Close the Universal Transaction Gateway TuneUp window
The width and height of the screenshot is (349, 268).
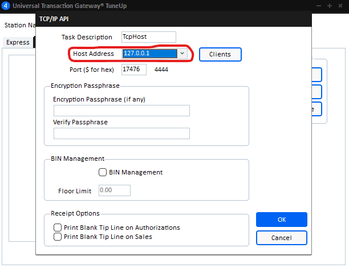tap(340, 6)
